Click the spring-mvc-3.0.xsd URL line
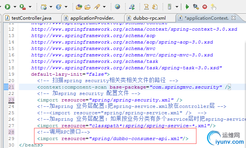Viewport: 246px width, 148px height. (x=122, y=55)
